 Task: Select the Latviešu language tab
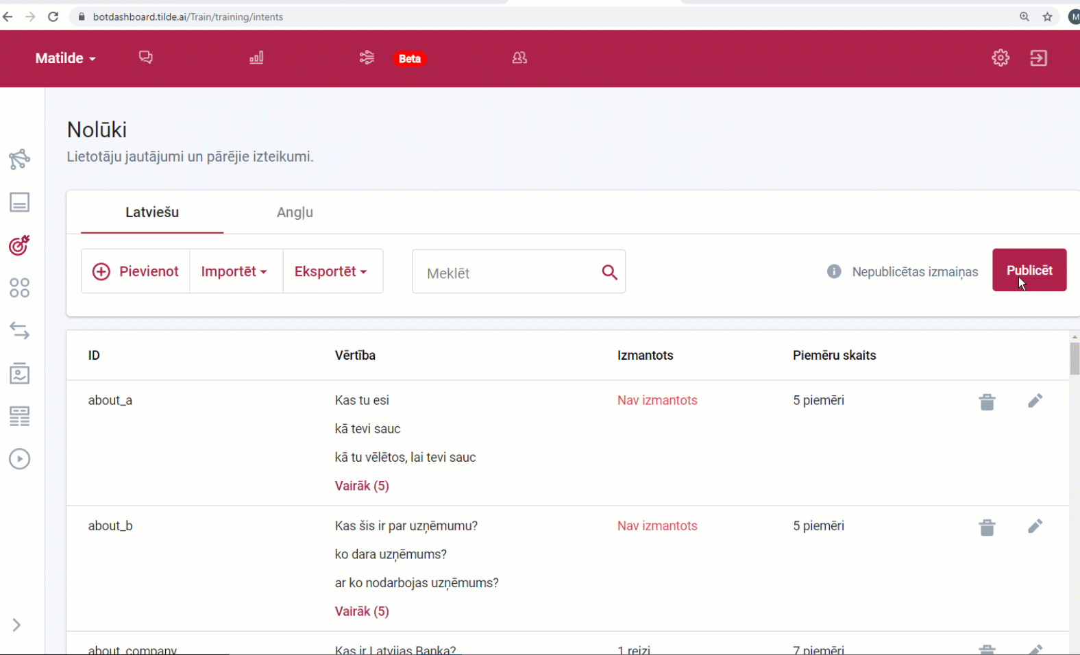tap(152, 212)
